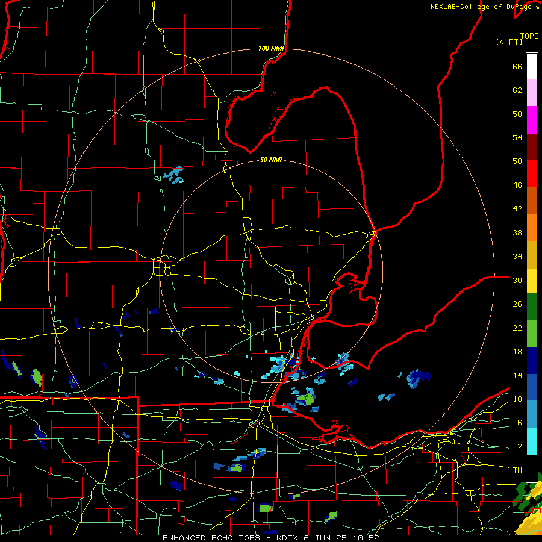Click the "50 NMI" range ring label
The height and width of the screenshot is (542, 542).
pyautogui.click(x=271, y=160)
